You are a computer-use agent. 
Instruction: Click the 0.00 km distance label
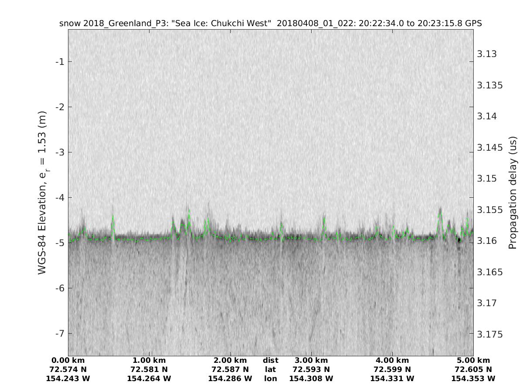68,360
